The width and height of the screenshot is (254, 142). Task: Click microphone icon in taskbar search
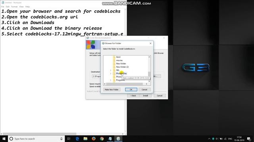pyautogui.click(x=62, y=138)
